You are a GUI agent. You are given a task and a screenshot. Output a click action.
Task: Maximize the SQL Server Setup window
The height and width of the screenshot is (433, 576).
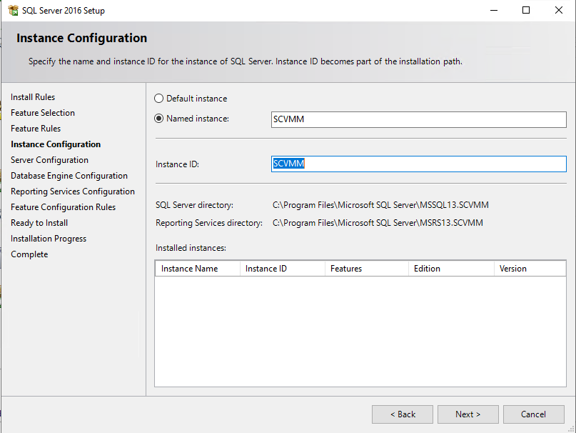point(526,10)
